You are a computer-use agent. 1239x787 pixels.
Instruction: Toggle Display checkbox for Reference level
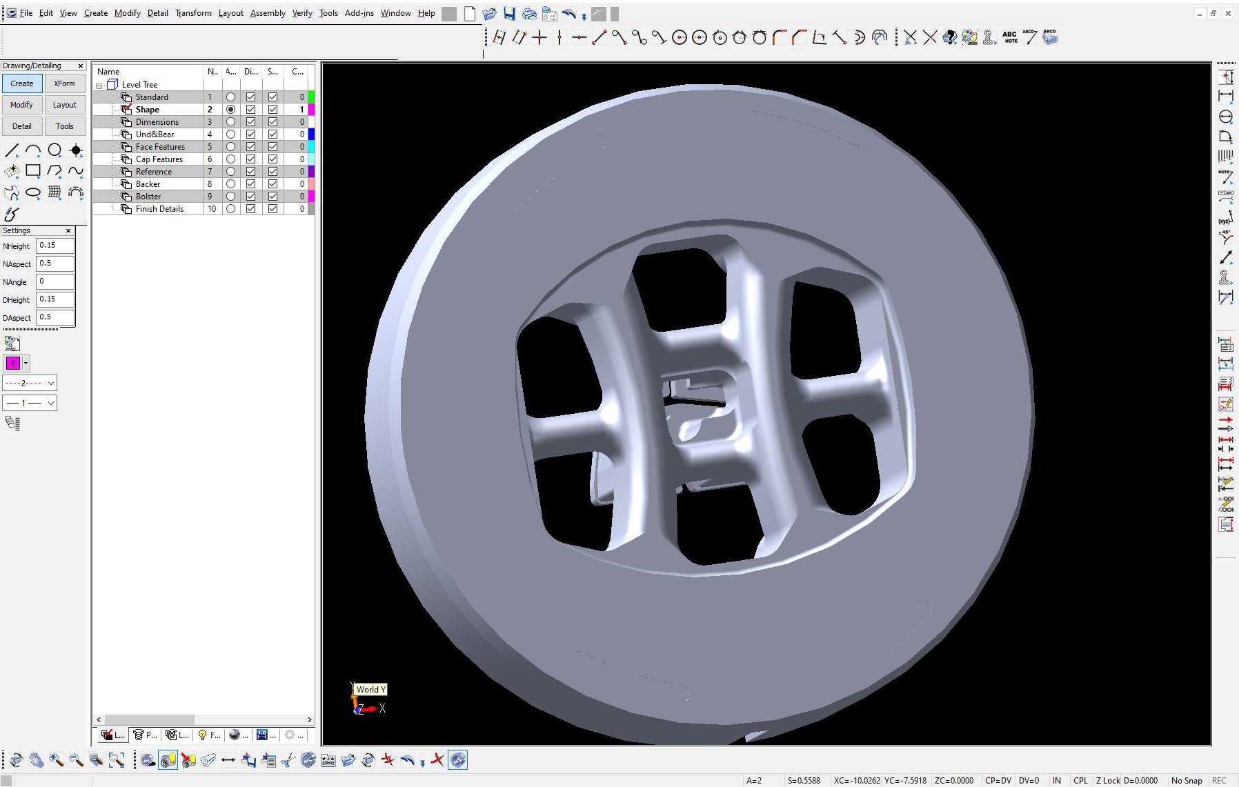coord(251,172)
